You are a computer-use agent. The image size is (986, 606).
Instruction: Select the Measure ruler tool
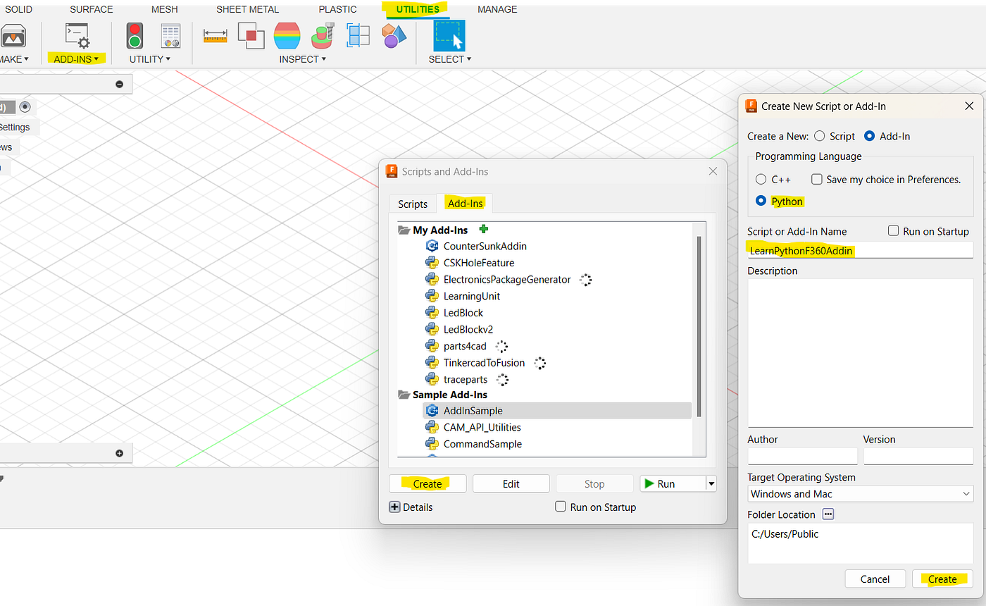point(216,35)
